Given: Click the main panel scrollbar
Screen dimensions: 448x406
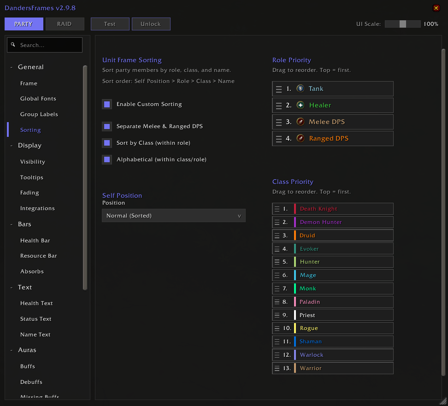Looking at the screenshot, I should (443, 212).
